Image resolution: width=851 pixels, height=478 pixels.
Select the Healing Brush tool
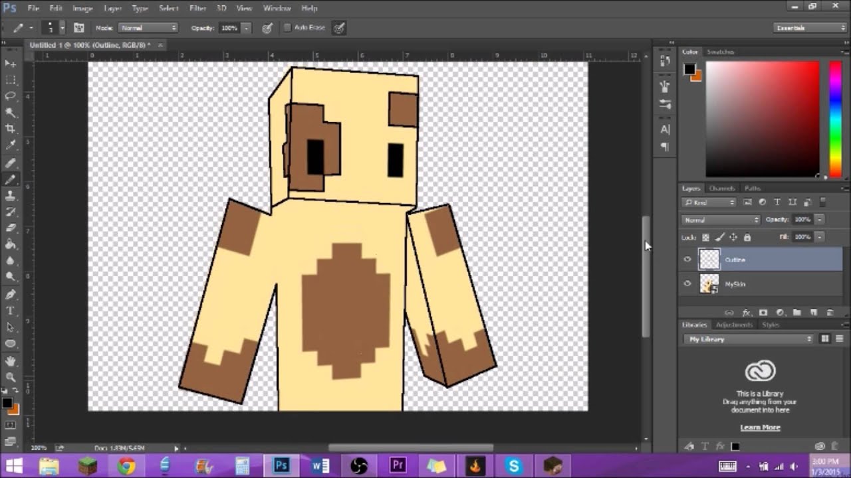[x=10, y=163]
